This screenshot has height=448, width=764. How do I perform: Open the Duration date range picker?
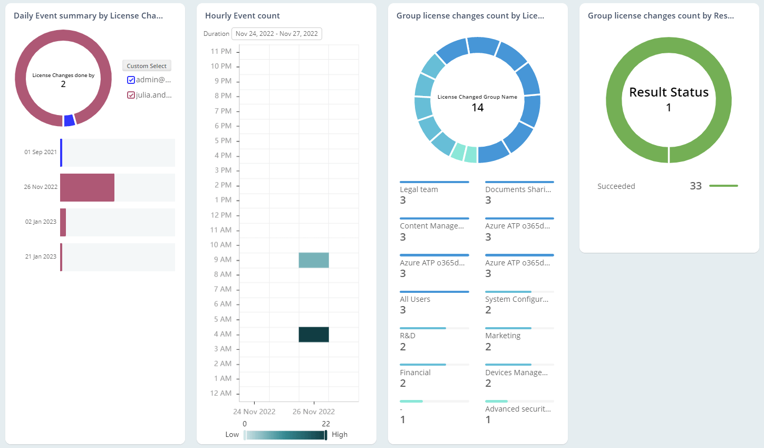pyautogui.click(x=276, y=34)
